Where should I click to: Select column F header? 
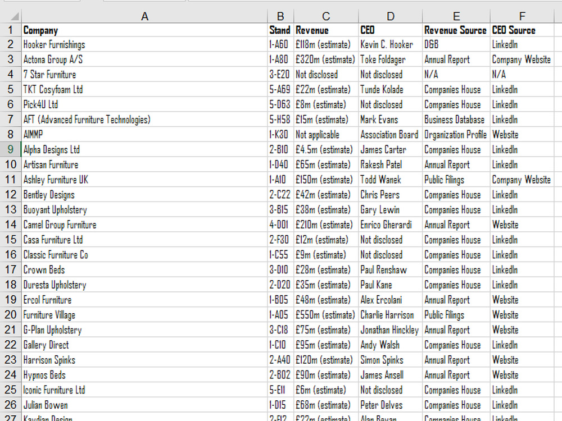(522, 16)
